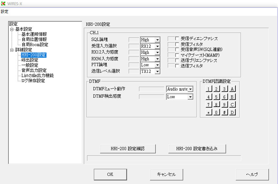Viewport: 278px width, 184px height.
Task: Open the 設定 menu
Action: [x=5, y=12]
